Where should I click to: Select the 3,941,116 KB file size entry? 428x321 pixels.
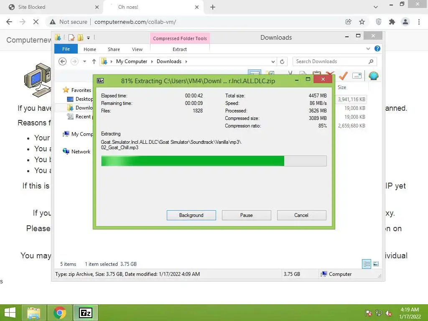pyautogui.click(x=351, y=99)
